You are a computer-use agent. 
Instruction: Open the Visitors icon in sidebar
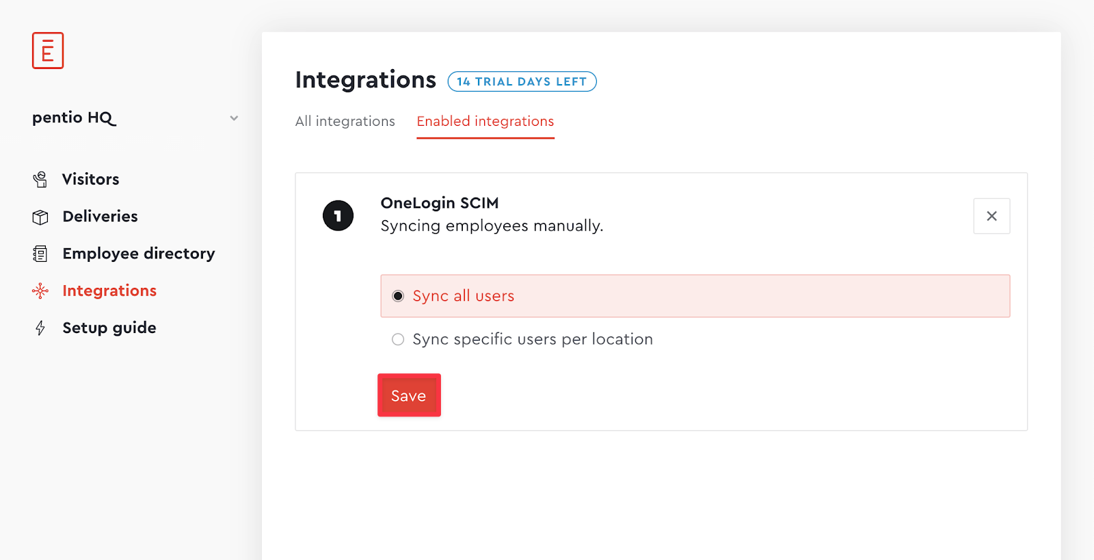pyautogui.click(x=40, y=179)
